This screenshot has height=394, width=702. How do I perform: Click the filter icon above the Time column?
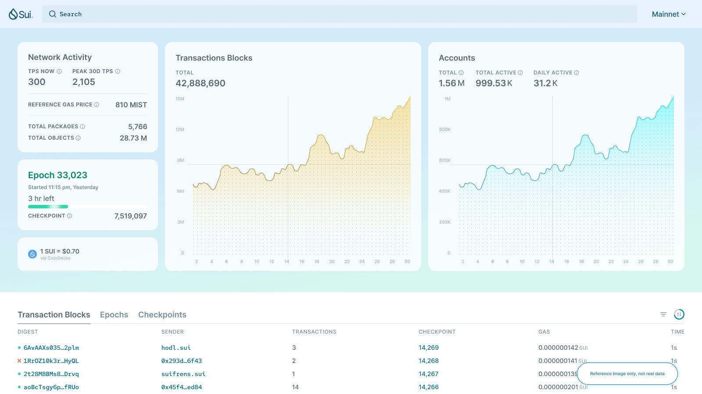(x=663, y=314)
